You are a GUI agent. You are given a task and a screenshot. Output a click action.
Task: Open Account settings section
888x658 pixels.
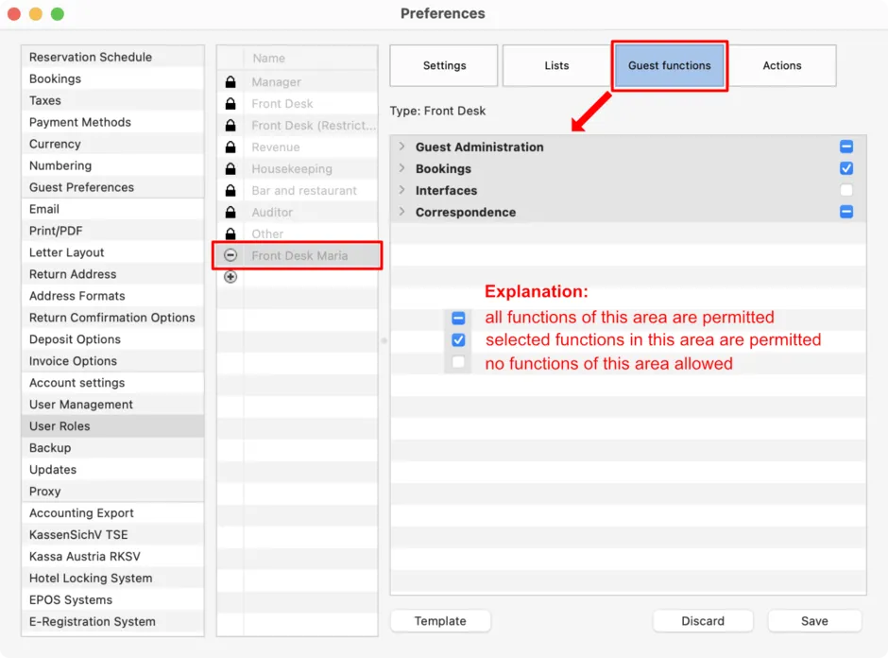112,383
